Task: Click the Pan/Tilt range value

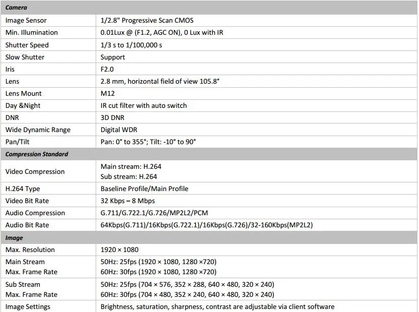Action: [x=148, y=142]
